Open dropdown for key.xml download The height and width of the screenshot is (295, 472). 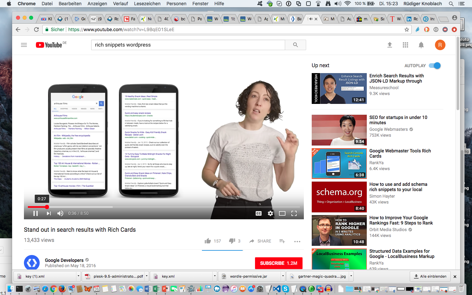coord(215,276)
